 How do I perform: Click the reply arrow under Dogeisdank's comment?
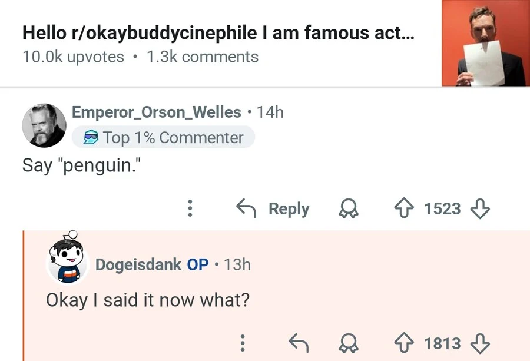pyautogui.click(x=297, y=342)
